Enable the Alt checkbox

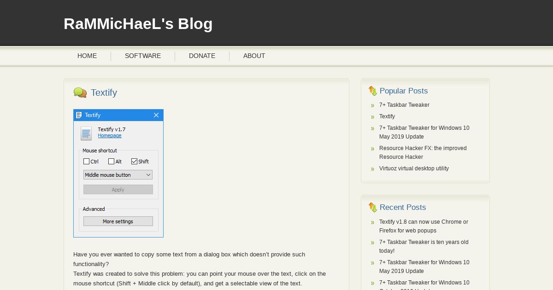[111, 162]
